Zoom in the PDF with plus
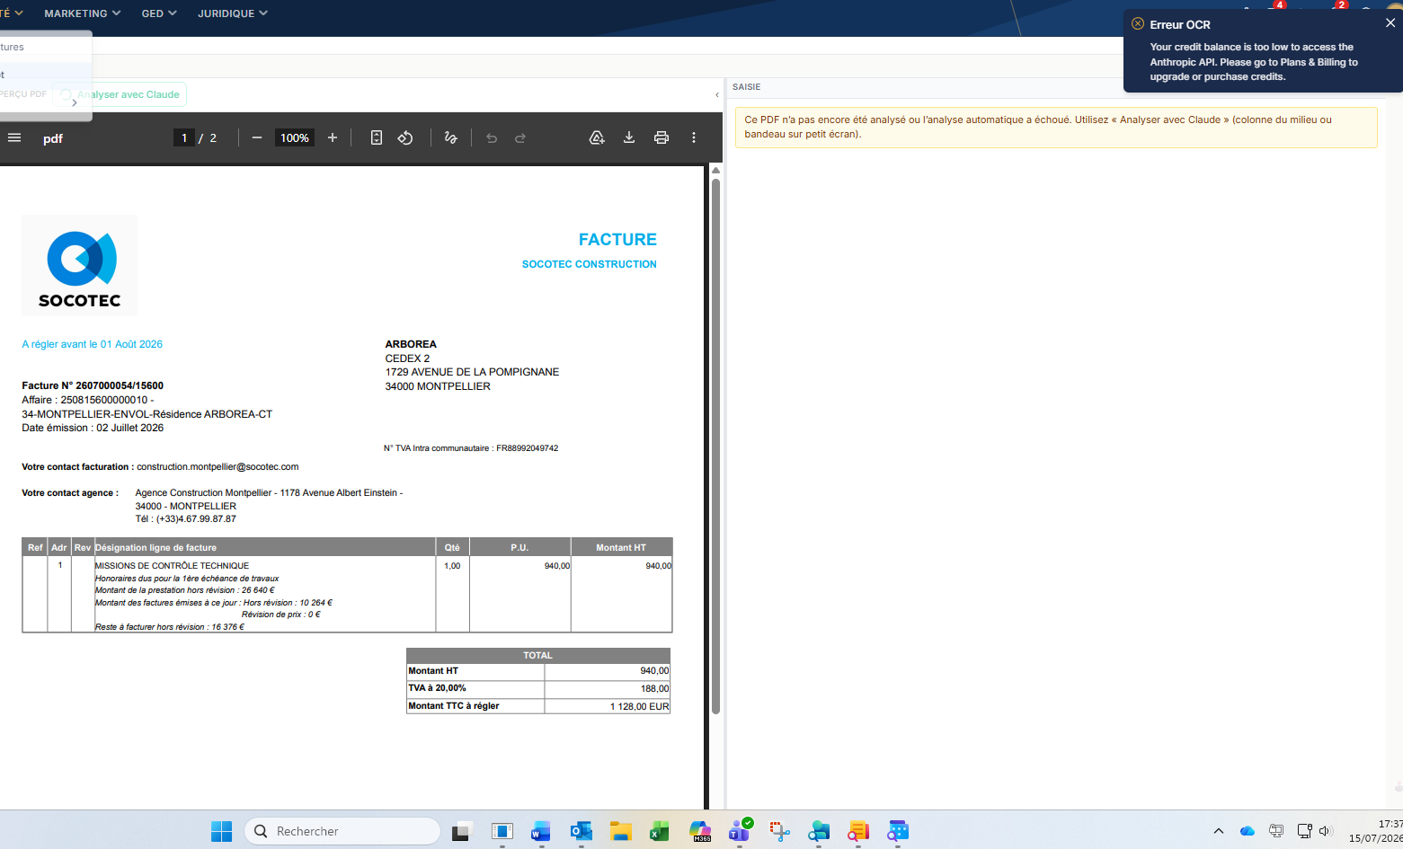 [333, 137]
